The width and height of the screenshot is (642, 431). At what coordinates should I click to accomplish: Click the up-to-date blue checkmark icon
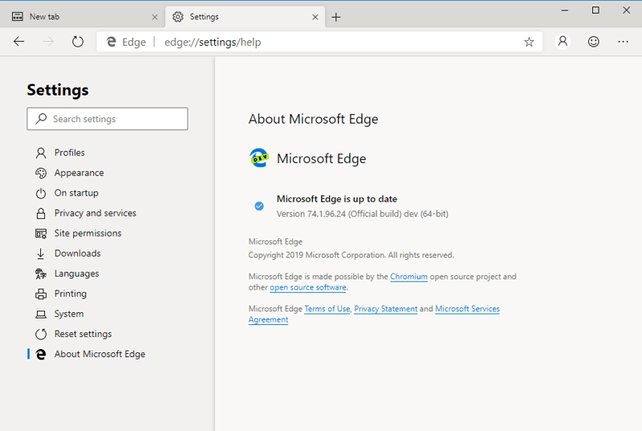[x=259, y=206]
